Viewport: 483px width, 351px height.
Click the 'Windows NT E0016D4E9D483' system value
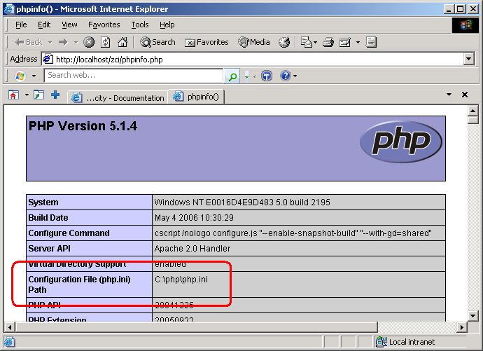pyautogui.click(x=242, y=202)
